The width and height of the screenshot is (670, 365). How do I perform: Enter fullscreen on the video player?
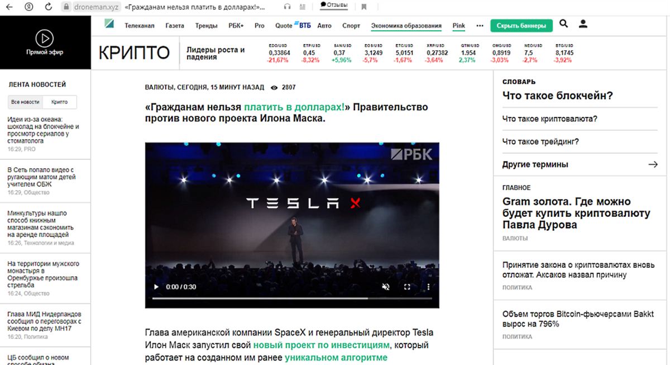407,287
